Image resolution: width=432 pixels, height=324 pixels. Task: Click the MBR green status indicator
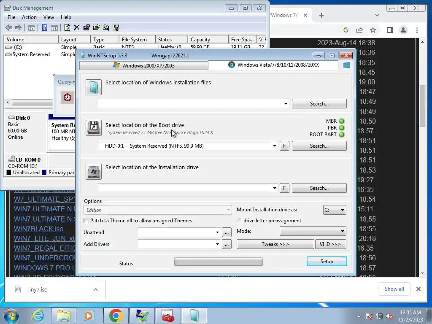(342, 121)
